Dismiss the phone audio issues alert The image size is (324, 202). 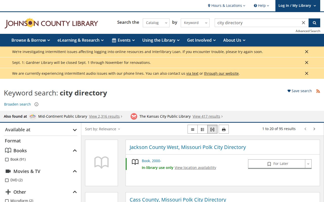(307, 73)
